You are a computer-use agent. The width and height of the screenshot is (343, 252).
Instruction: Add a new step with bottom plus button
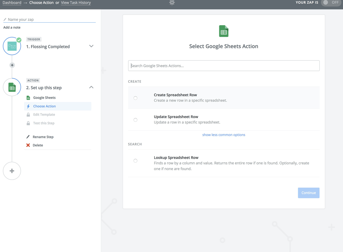[x=12, y=171]
